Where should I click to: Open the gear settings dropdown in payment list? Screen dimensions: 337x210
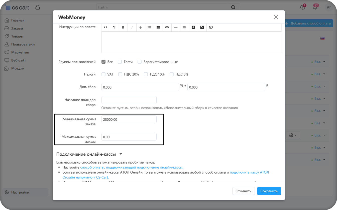point(293,135)
